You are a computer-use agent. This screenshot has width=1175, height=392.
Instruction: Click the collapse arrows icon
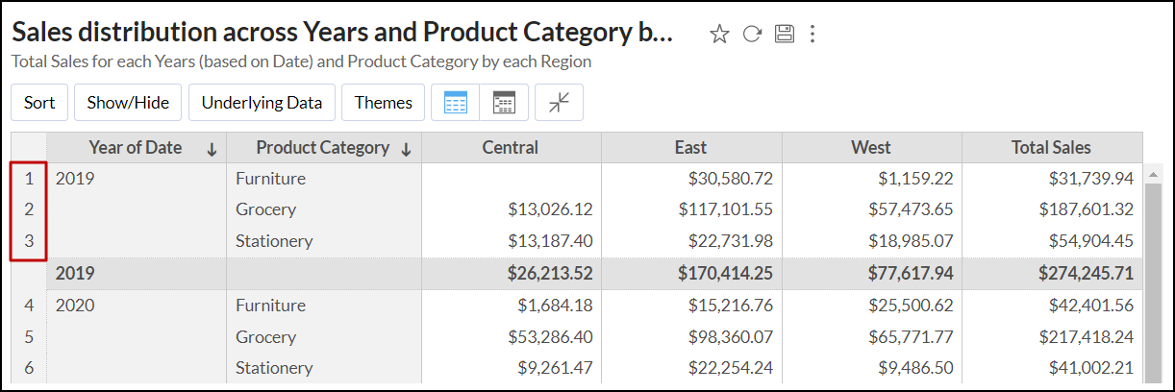(x=559, y=103)
